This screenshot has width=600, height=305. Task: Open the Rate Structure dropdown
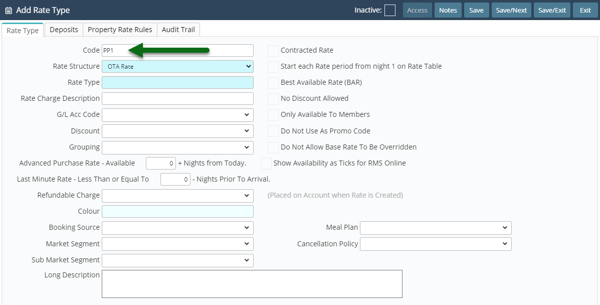(177, 66)
